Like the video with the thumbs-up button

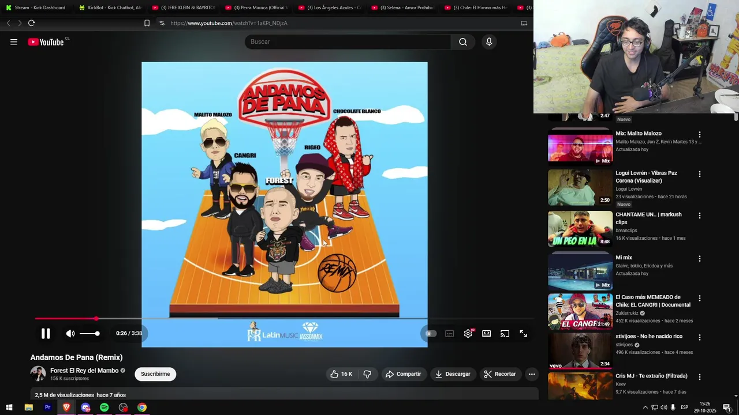(x=341, y=374)
